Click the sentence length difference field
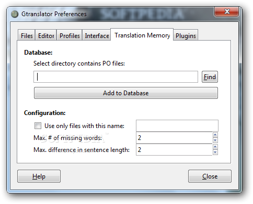Screen dimensions: 253x204 click(174, 150)
